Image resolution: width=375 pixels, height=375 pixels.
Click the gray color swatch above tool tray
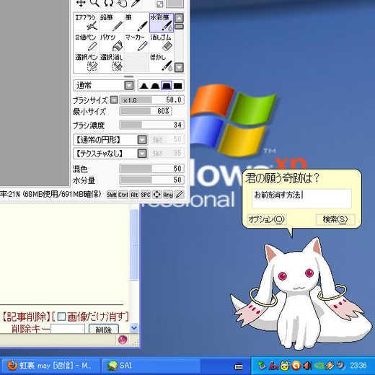(x=175, y=4)
